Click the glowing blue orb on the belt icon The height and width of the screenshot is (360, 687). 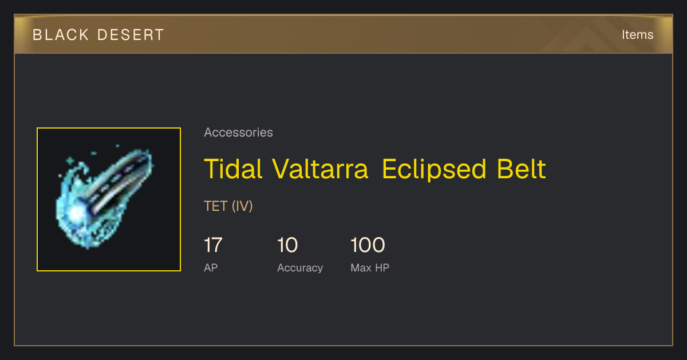(76, 214)
